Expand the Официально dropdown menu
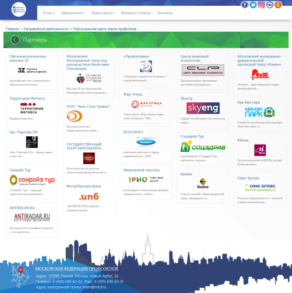Viewport: 292px width, 293px height. coord(73,13)
